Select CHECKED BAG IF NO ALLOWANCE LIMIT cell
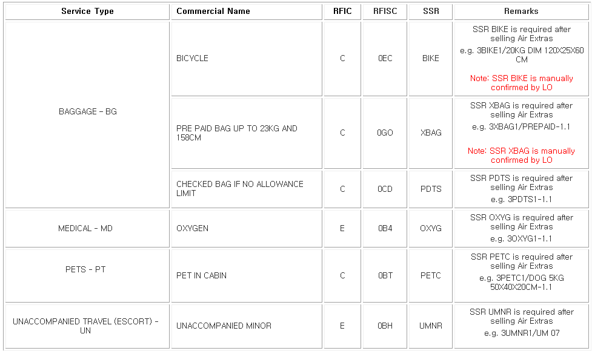 247,189
